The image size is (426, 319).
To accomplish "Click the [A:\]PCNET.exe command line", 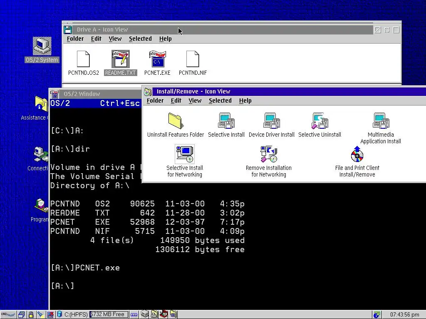I will tap(85, 268).
